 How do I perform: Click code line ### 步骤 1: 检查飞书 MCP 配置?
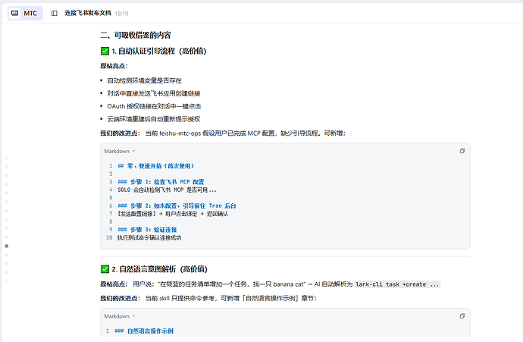(161, 182)
